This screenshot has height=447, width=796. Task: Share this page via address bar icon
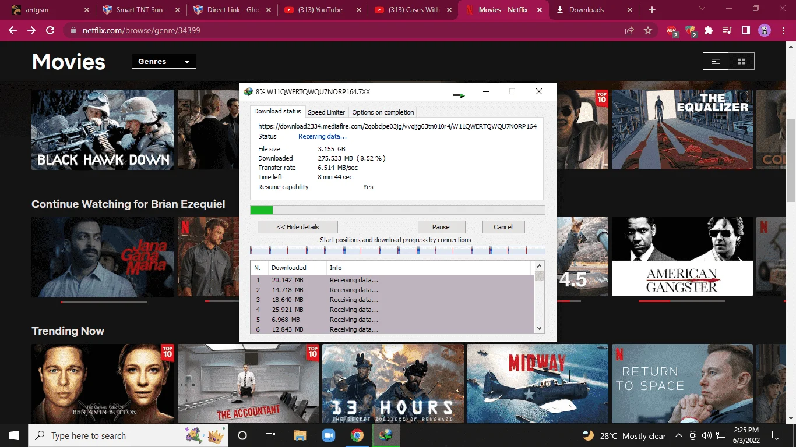pos(629,30)
